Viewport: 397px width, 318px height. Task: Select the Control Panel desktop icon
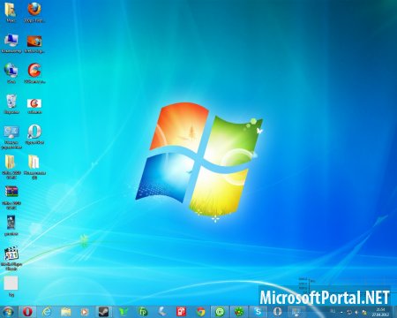click(11, 137)
